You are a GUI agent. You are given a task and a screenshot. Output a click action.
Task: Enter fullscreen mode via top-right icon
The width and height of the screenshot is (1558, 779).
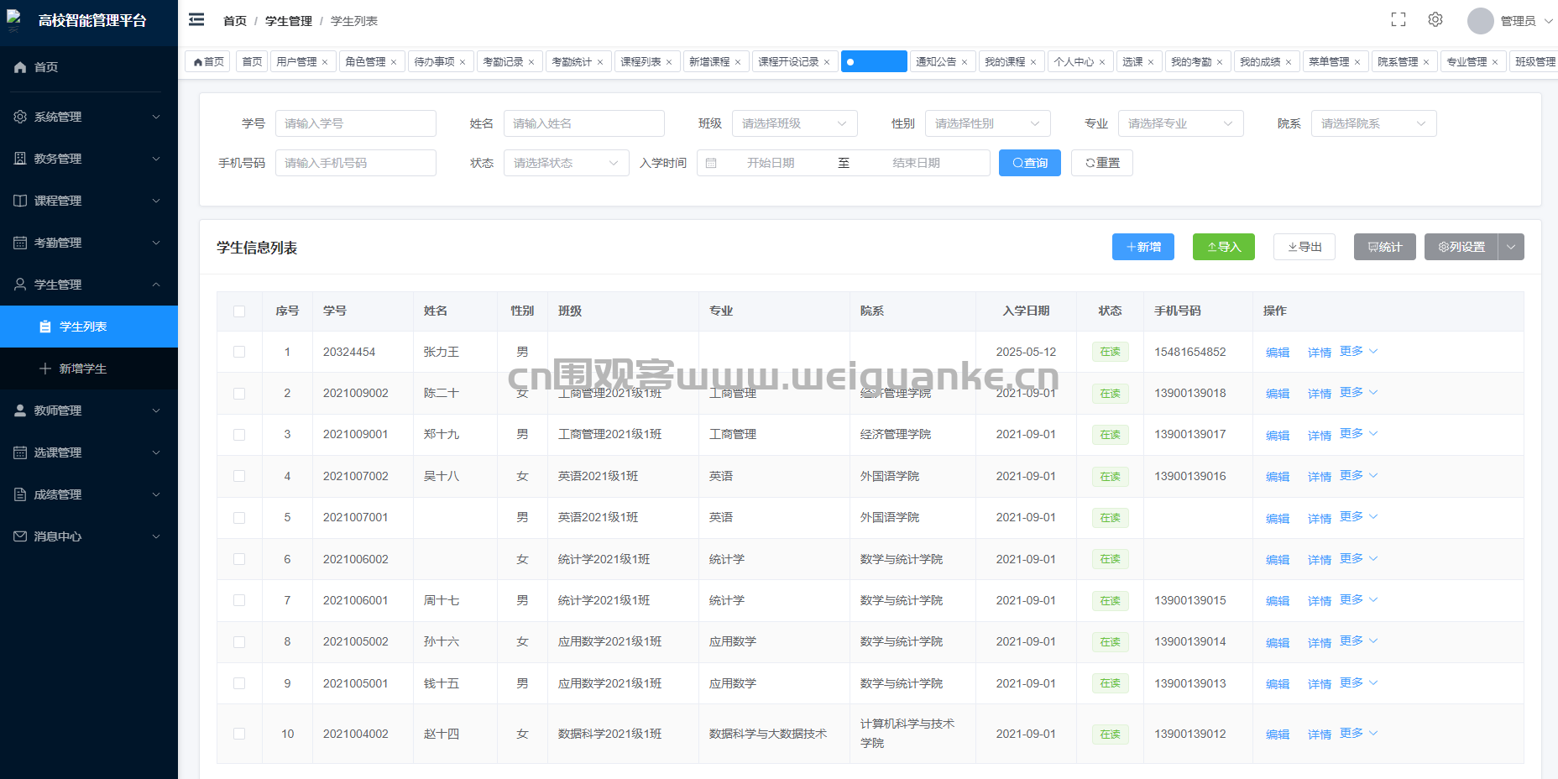pyautogui.click(x=1398, y=20)
